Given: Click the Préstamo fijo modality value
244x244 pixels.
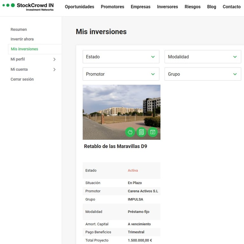Looking at the screenshot, I should 139,212.
